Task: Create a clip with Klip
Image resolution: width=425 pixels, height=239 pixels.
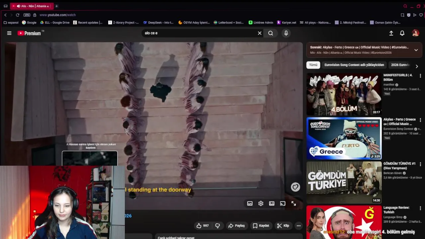Action: (283, 226)
